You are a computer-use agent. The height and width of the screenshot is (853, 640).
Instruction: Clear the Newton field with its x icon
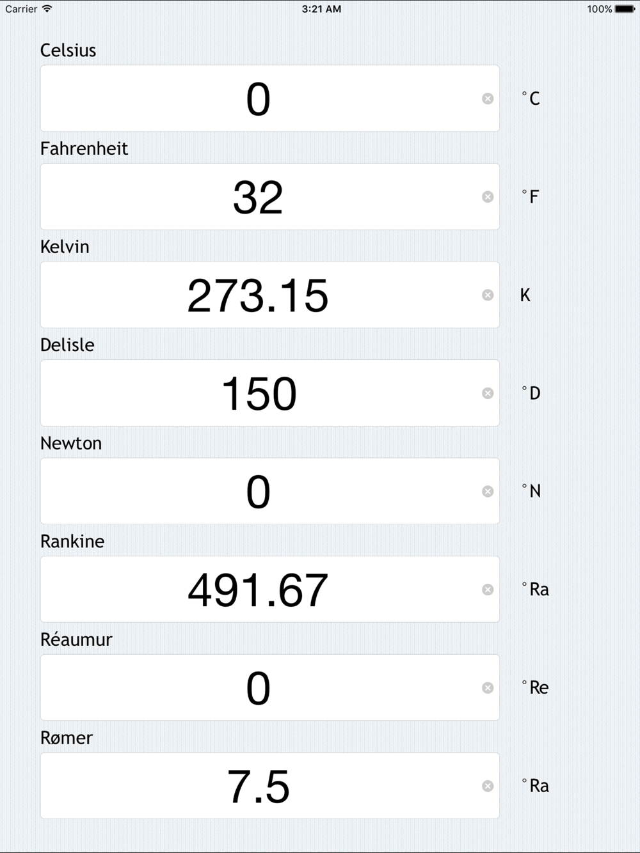[488, 491]
